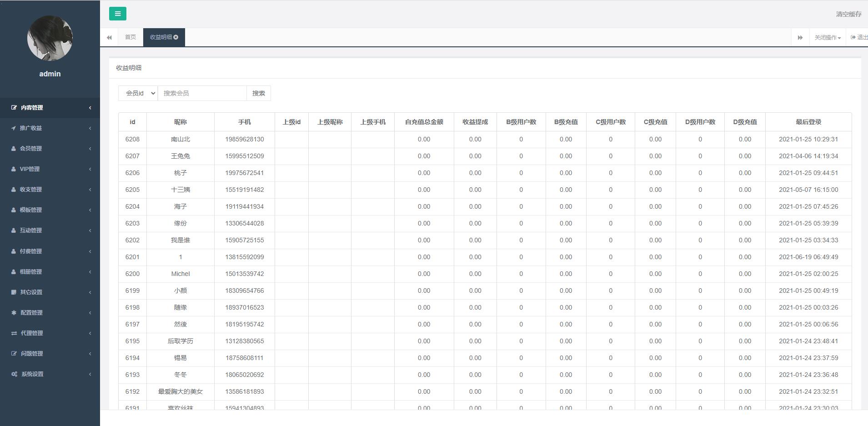Click the 配置管理 asterisk icon
This screenshot has height=426, width=868.
pyautogui.click(x=14, y=313)
